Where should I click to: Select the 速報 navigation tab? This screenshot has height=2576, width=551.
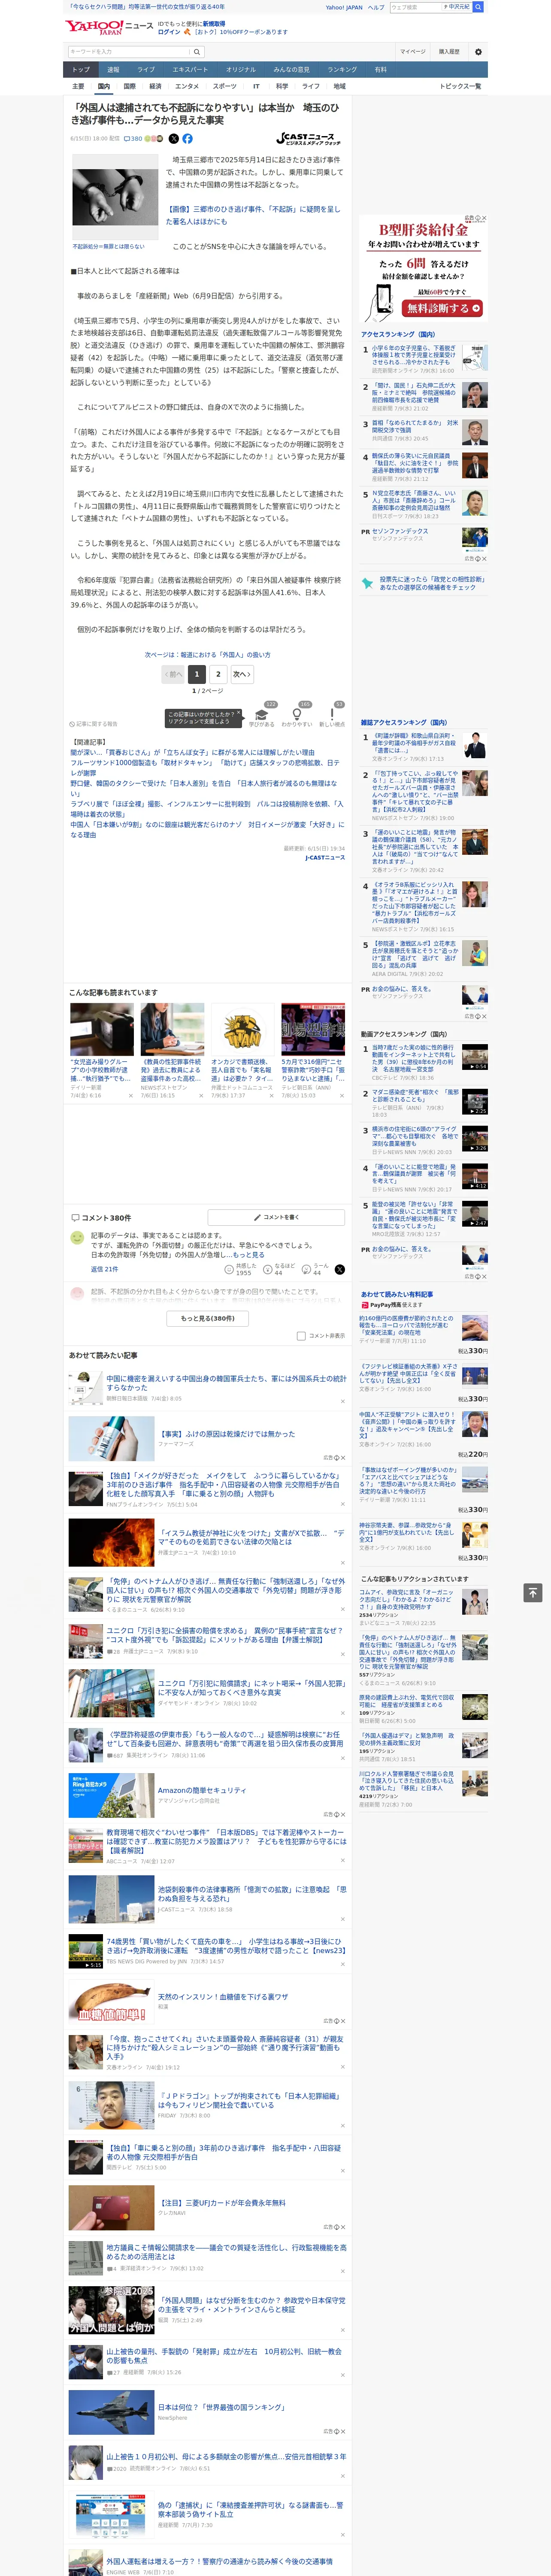113,70
